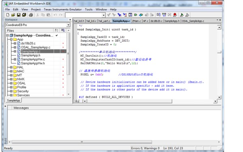Screen dimensions: 243x152
Task: Click the function list f() button
Action: click(77, 101)
